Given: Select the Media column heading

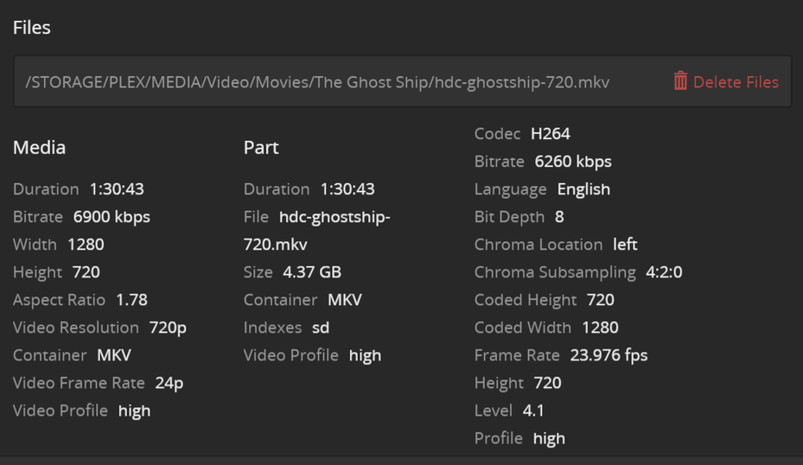Looking at the screenshot, I should (39, 148).
